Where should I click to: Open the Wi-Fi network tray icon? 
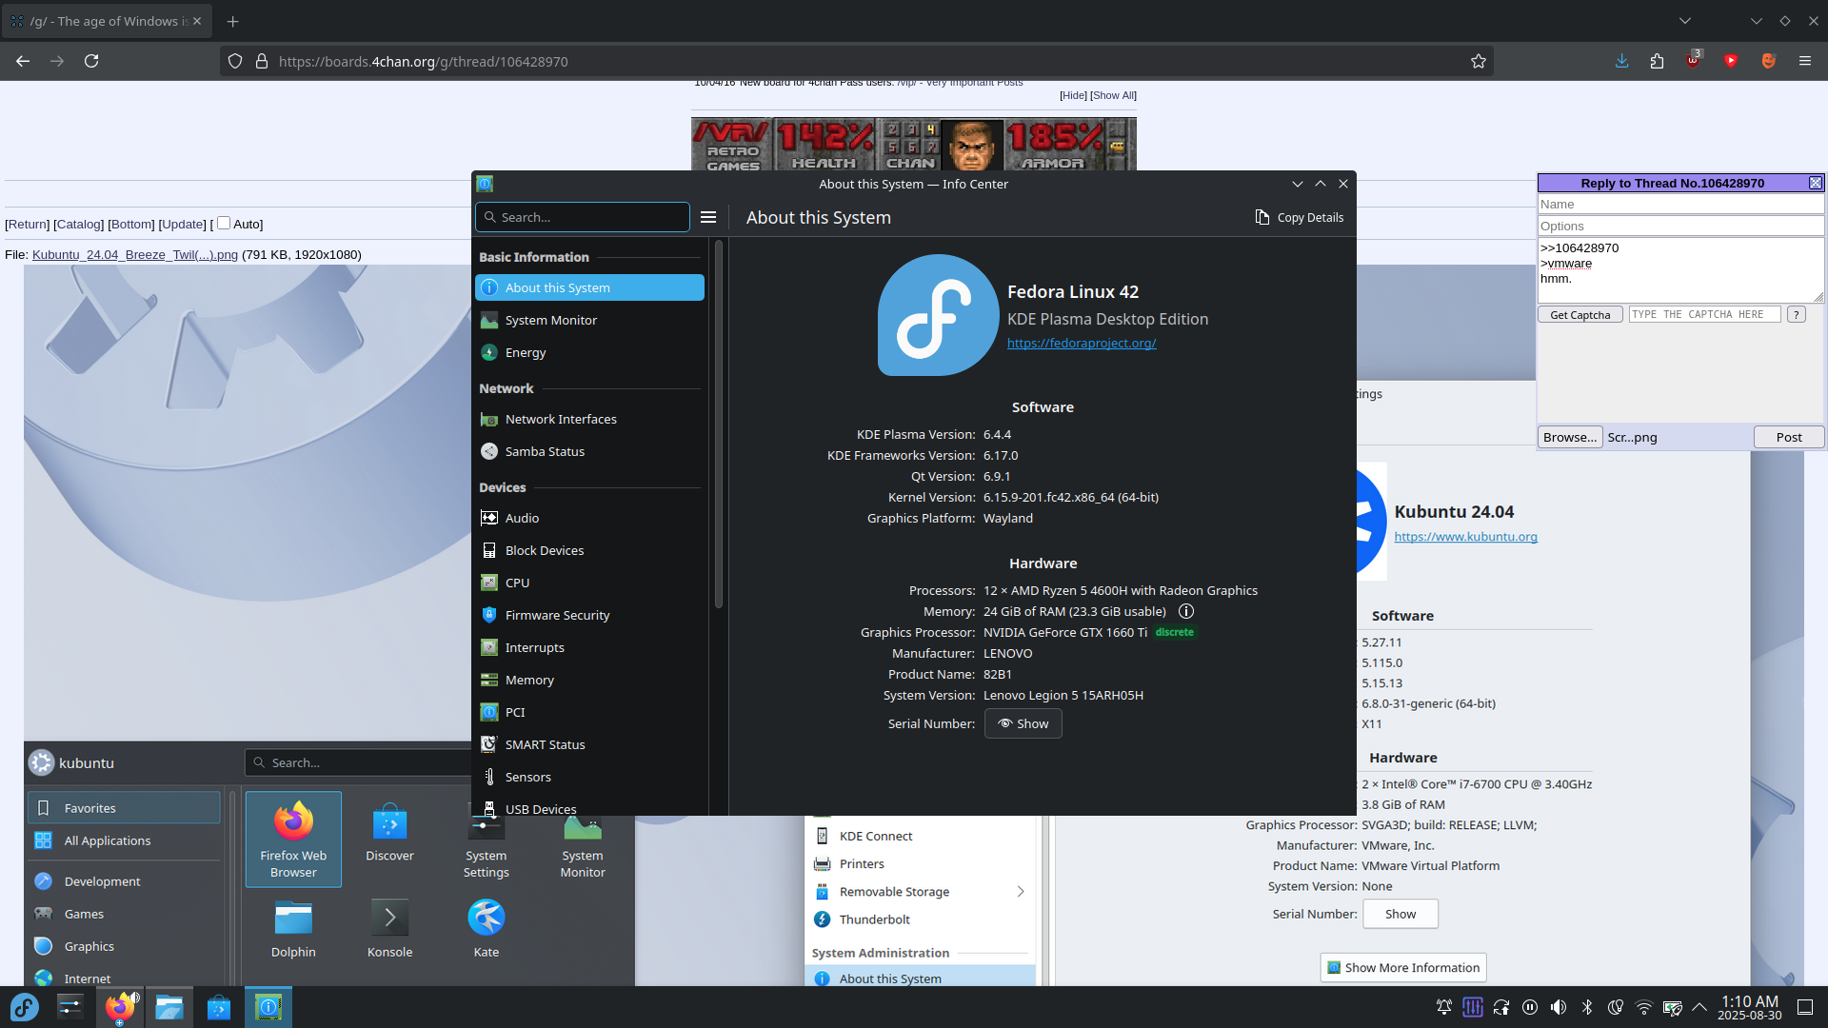click(x=1643, y=1007)
